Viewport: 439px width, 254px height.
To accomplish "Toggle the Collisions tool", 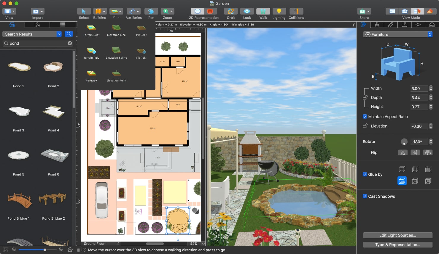I will pyautogui.click(x=296, y=11).
